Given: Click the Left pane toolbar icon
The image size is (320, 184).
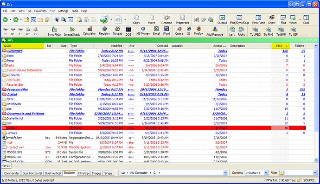Looking at the screenshot, I should tap(232, 32).
